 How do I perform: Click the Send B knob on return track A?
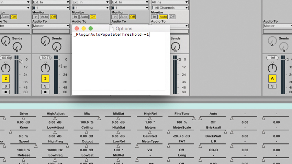pos(284,47)
